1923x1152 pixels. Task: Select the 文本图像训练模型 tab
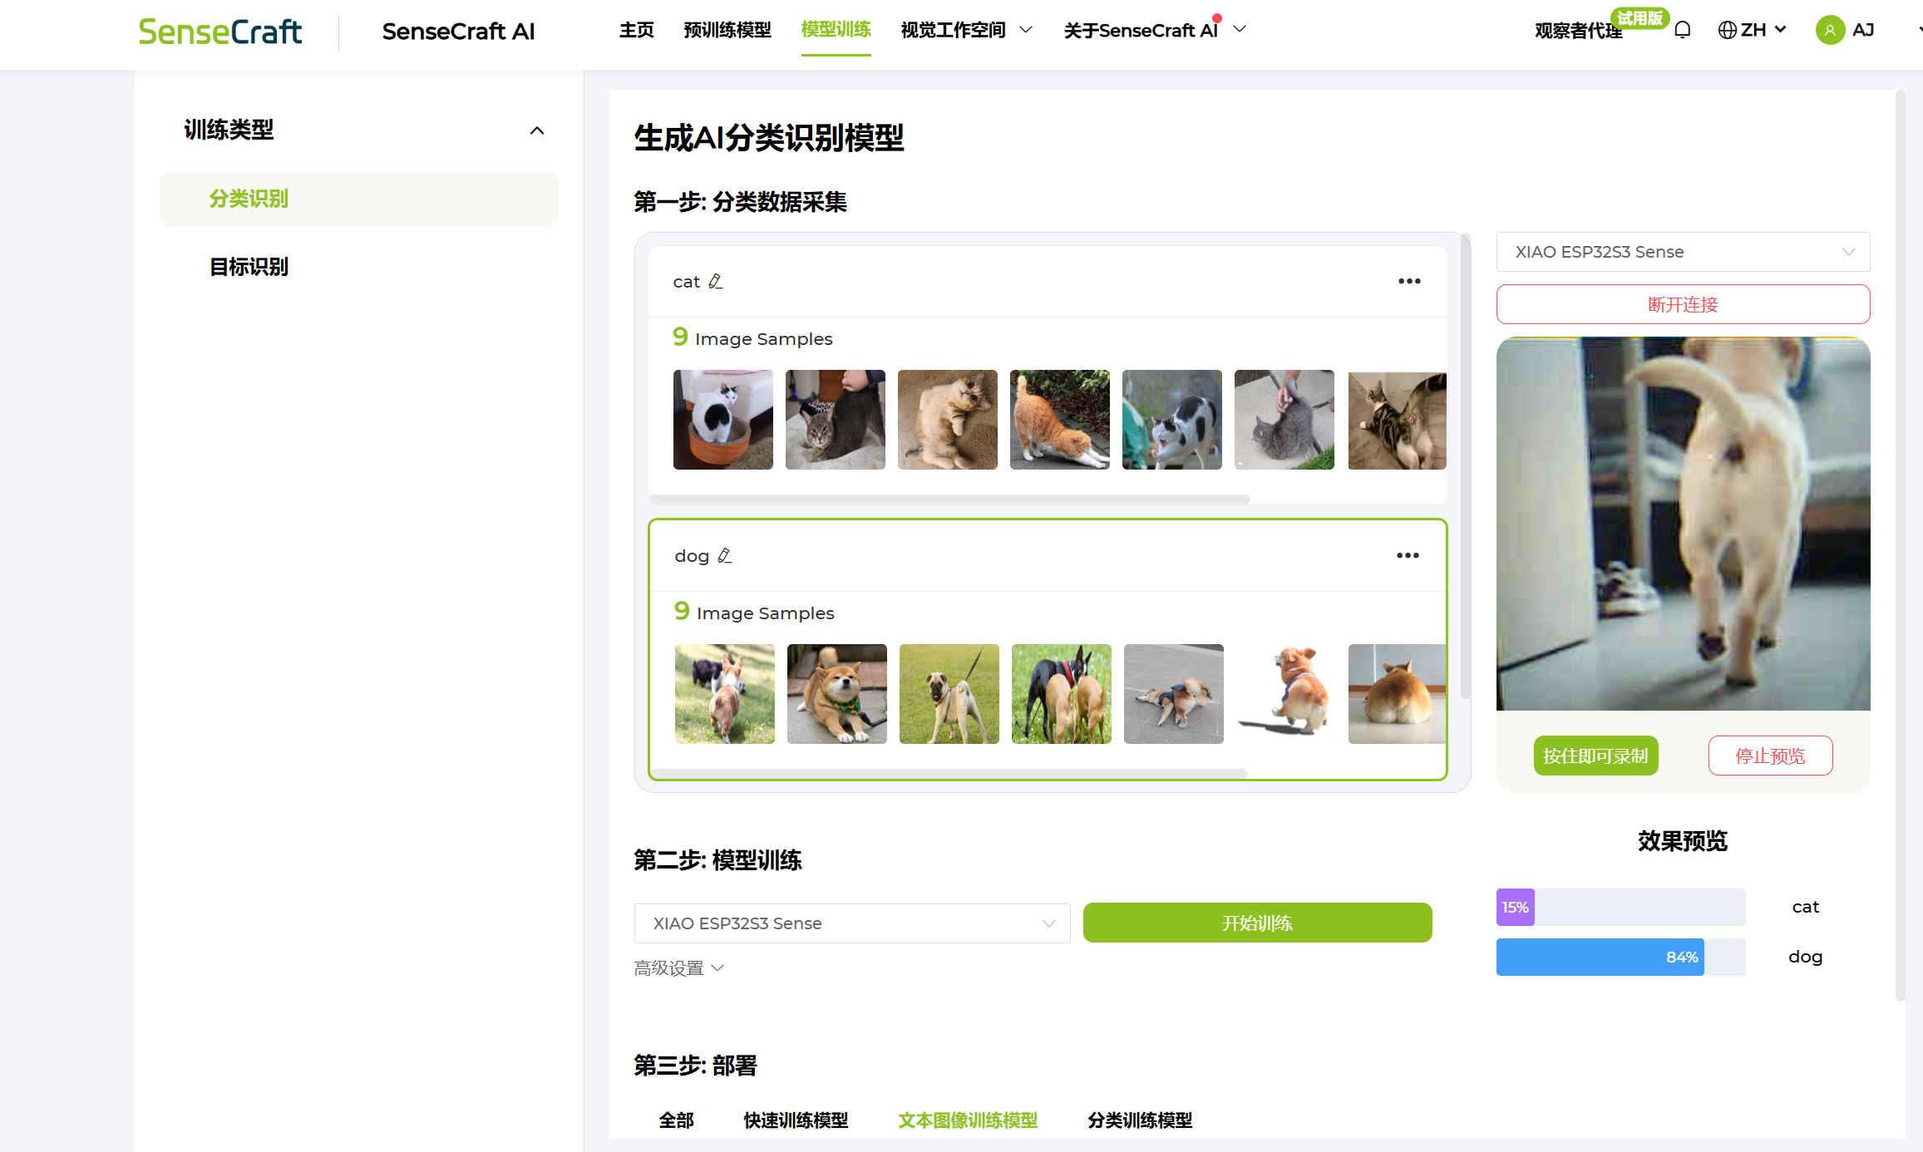pos(968,1120)
